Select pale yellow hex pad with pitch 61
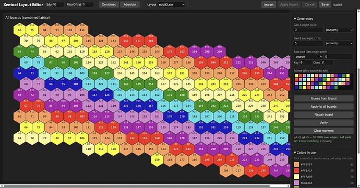Screen dimensions: 360x188 click(x=19, y=138)
